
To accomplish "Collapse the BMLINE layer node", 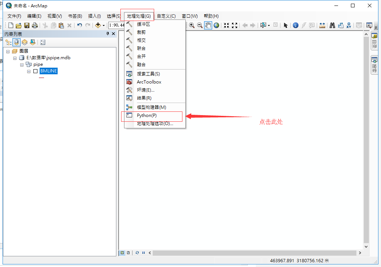I will click(x=29, y=71).
